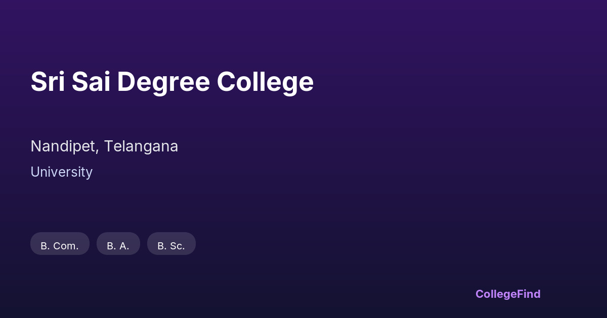Open the CollegeFind brand logo

click(508, 294)
